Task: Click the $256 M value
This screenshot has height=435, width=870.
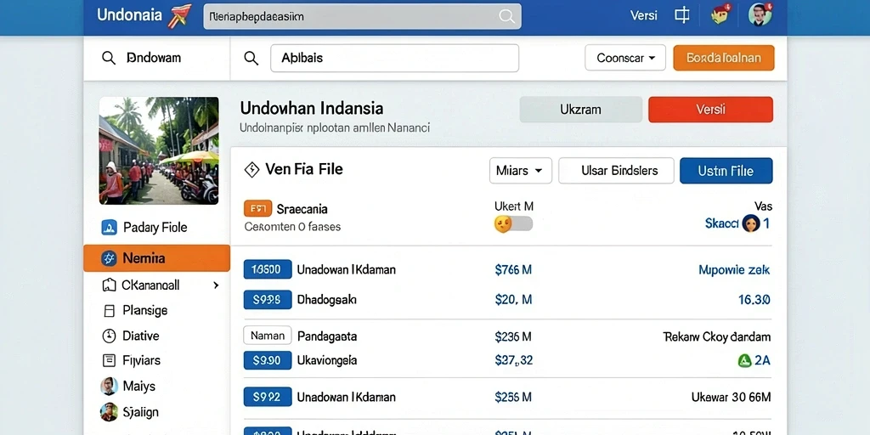Action: (x=513, y=398)
